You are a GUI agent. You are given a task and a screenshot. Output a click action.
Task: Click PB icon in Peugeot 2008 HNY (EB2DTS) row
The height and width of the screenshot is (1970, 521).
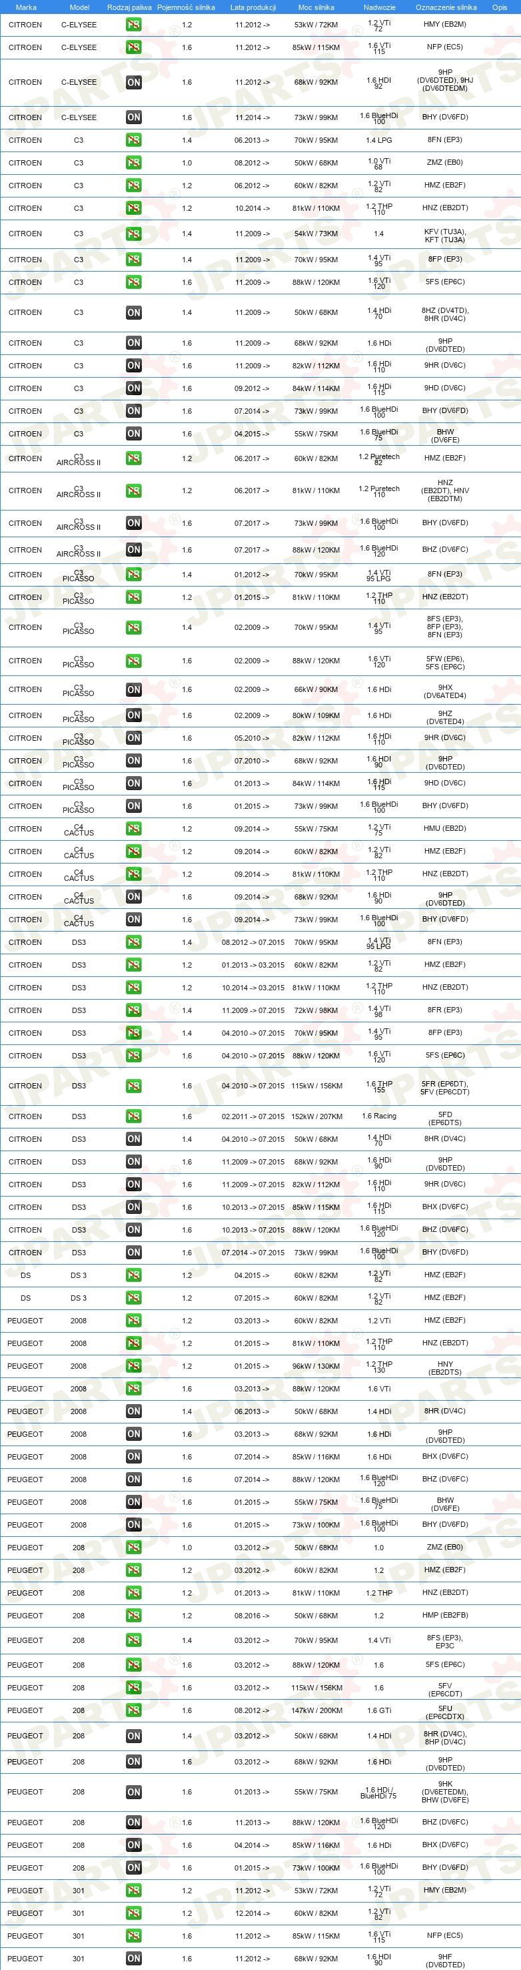pyautogui.click(x=134, y=1367)
